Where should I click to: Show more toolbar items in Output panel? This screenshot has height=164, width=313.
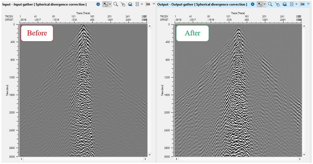309,4
